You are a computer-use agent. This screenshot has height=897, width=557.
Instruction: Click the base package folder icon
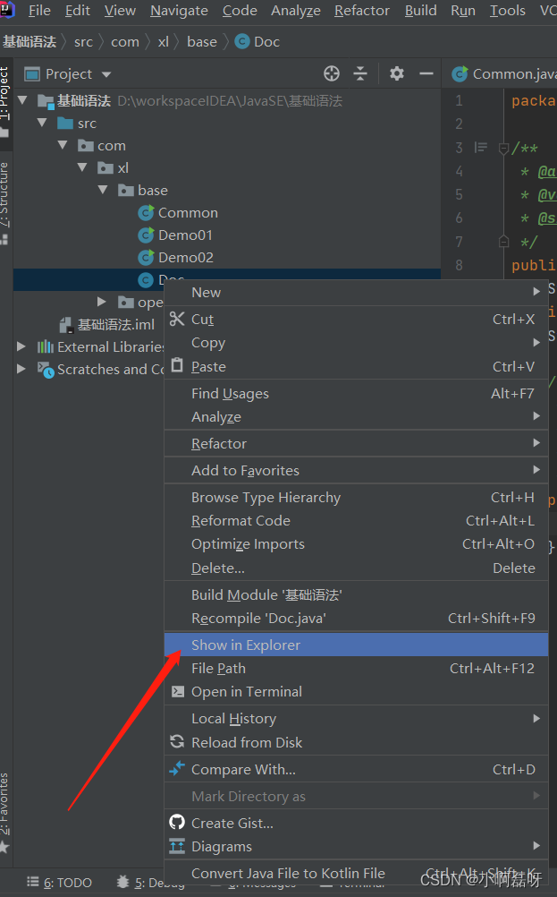coord(126,191)
